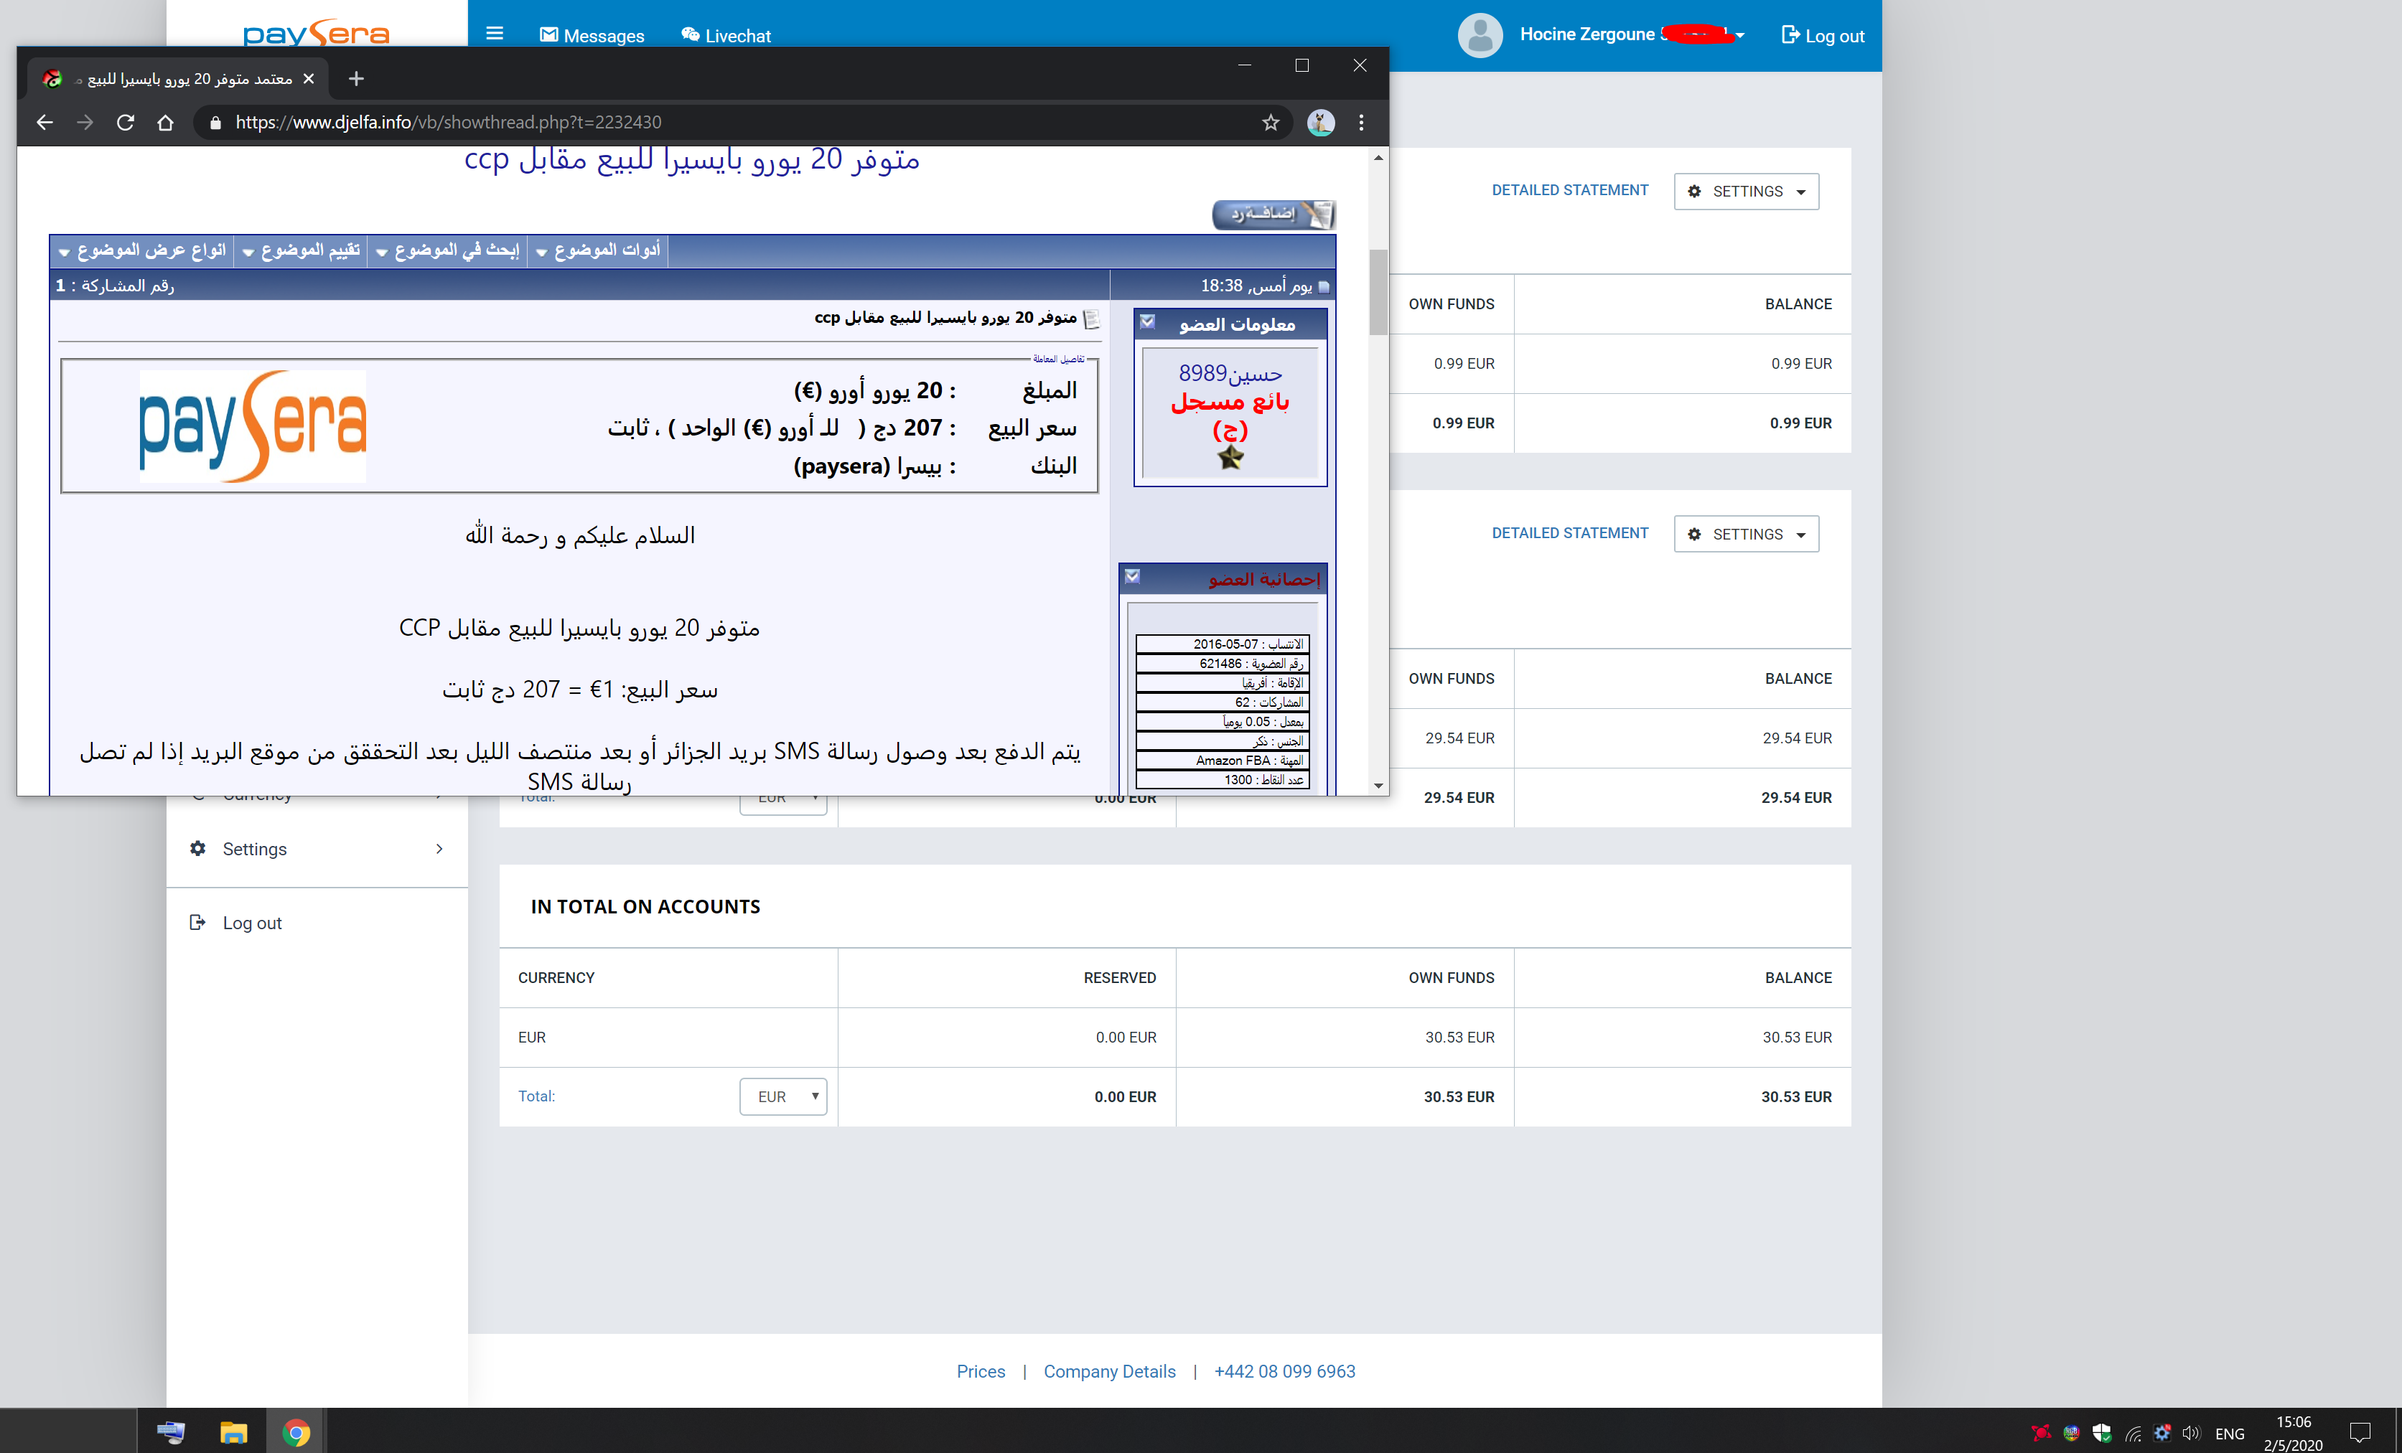The height and width of the screenshot is (1453, 2402).
Task: Log out via Paysera top header
Action: (x=1823, y=36)
